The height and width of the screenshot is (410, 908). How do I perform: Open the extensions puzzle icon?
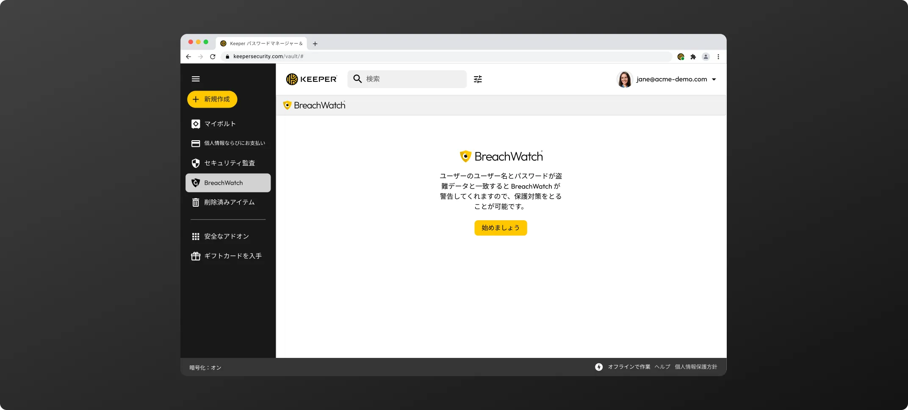click(693, 56)
